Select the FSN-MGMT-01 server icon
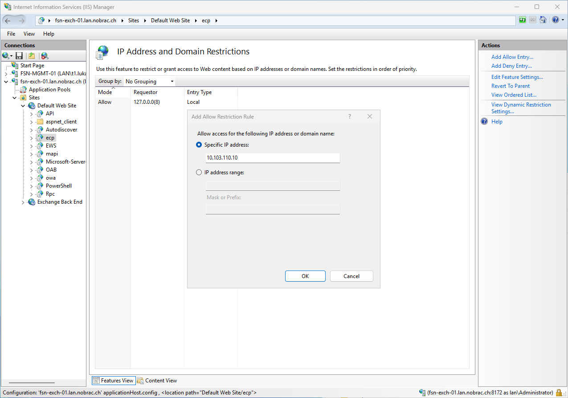Screen dimensions: 568x398 point(15,74)
